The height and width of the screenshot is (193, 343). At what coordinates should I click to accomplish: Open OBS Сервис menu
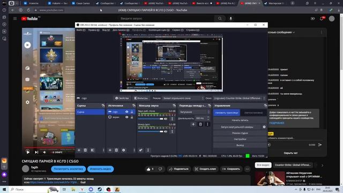point(177,30)
